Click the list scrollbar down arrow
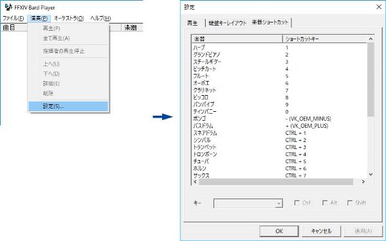 [x=371, y=174]
